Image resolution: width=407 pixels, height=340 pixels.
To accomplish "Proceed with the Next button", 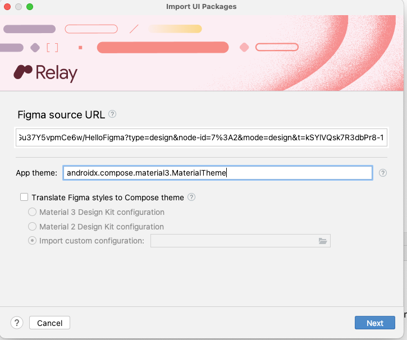I will tap(375, 323).
